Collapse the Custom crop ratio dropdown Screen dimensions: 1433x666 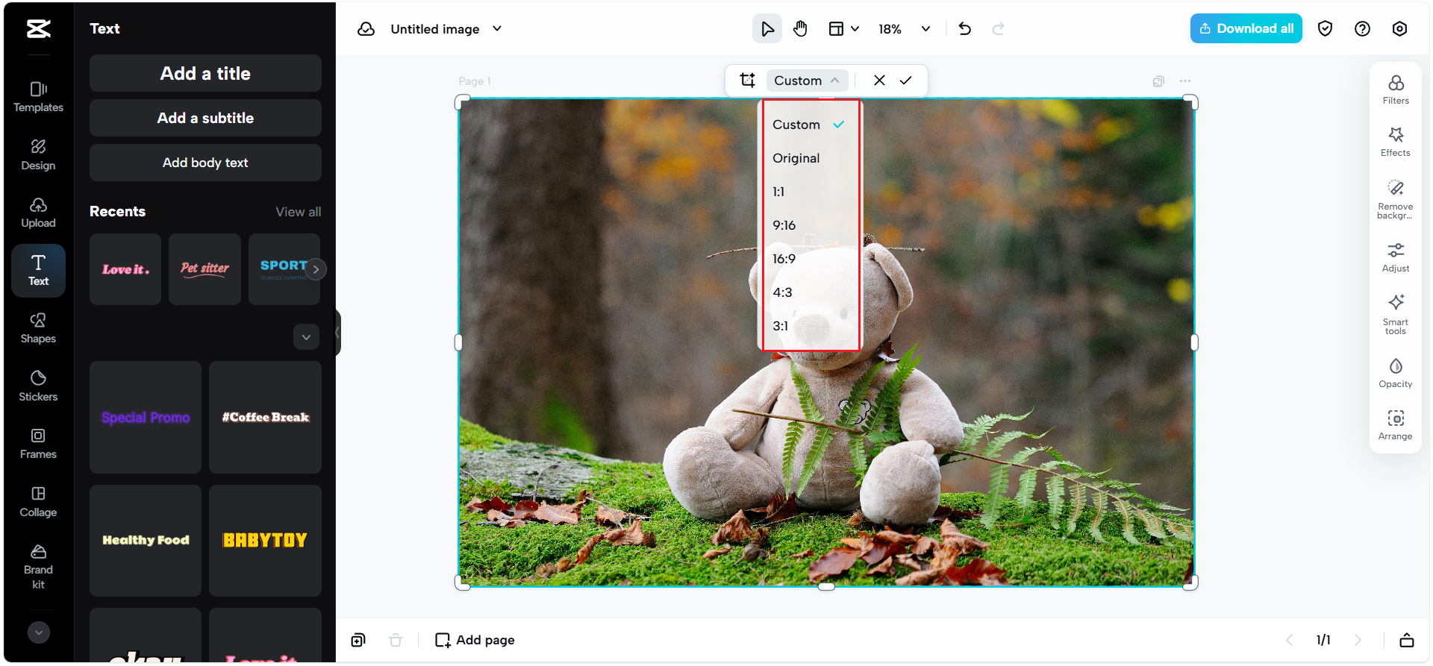pyautogui.click(x=807, y=81)
